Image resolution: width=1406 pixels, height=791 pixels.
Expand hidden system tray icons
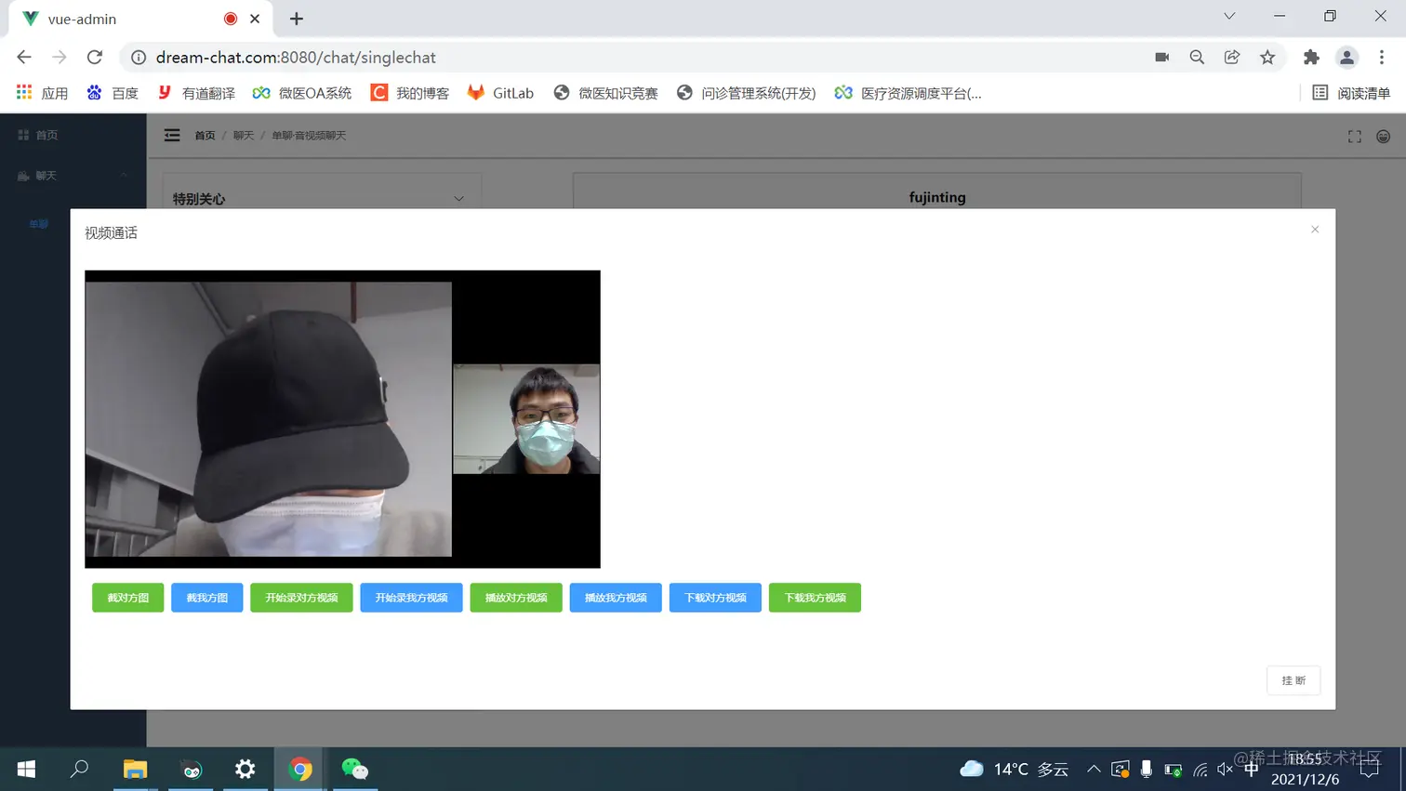pyautogui.click(x=1094, y=769)
